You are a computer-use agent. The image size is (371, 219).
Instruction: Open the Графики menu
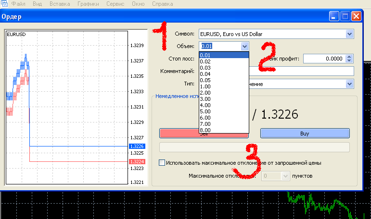pos(88,4)
